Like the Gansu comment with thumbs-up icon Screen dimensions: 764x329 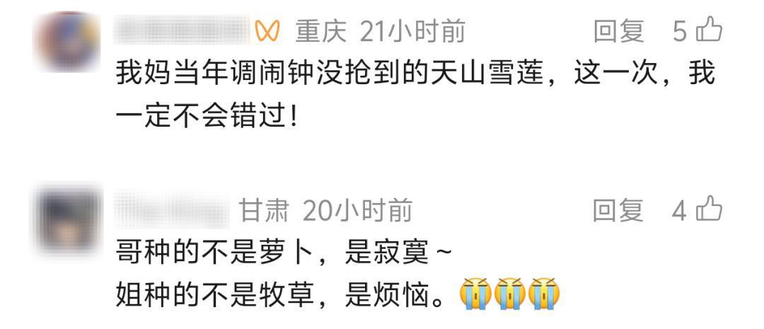click(x=709, y=210)
